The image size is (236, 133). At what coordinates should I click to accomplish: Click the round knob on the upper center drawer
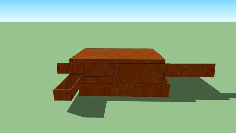(x=115, y=68)
